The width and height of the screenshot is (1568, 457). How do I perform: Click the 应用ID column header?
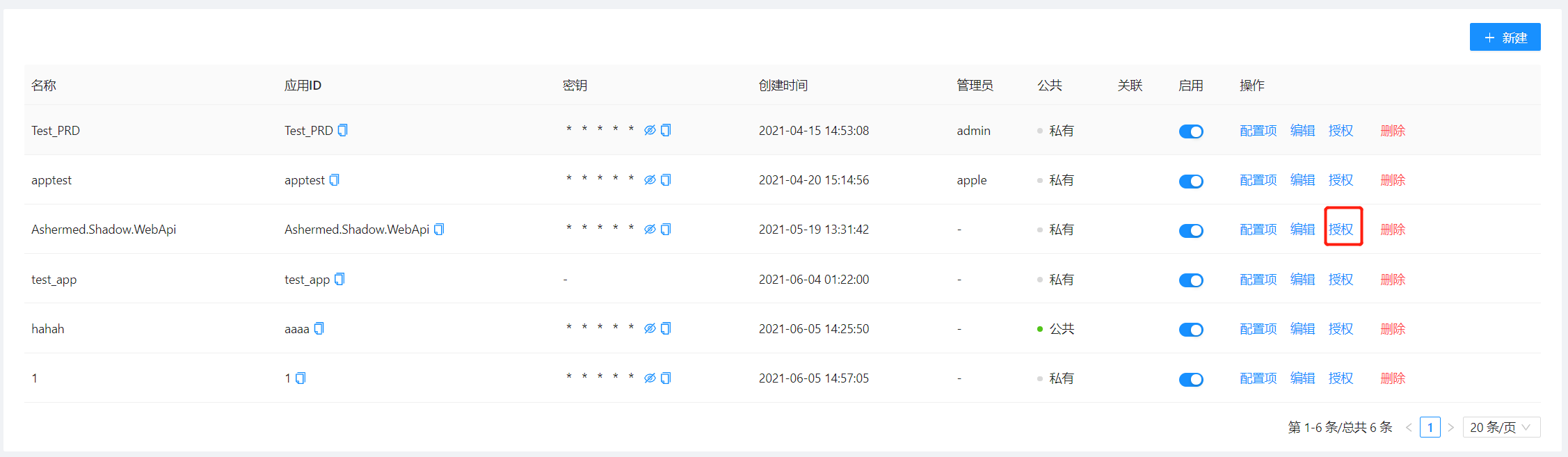(x=303, y=85)
